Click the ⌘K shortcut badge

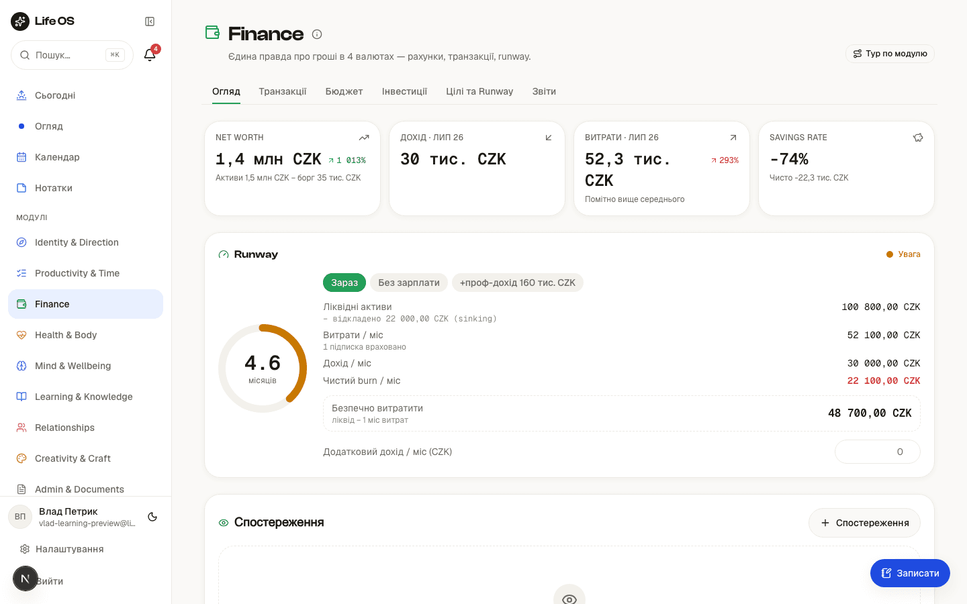[115, 55]
